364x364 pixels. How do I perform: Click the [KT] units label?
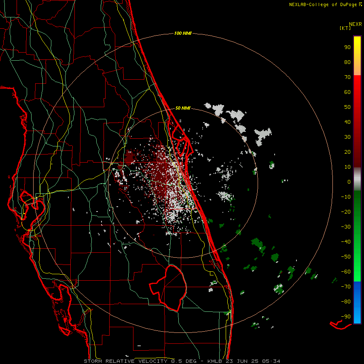point(345,28)
